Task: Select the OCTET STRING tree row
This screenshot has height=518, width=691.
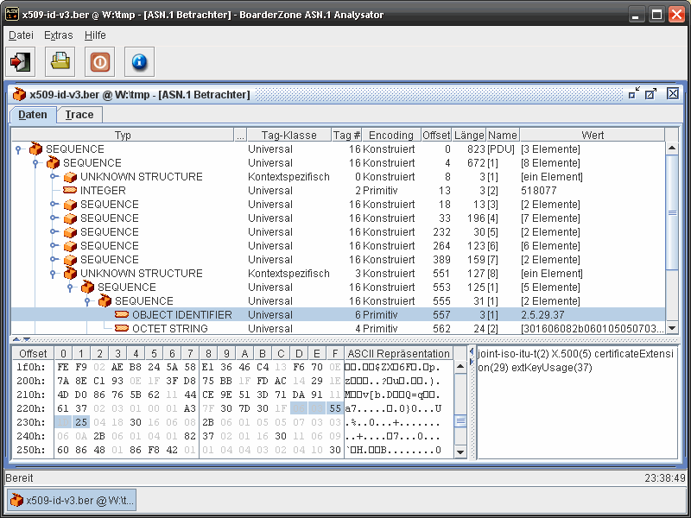Action: tap(338, 328)
